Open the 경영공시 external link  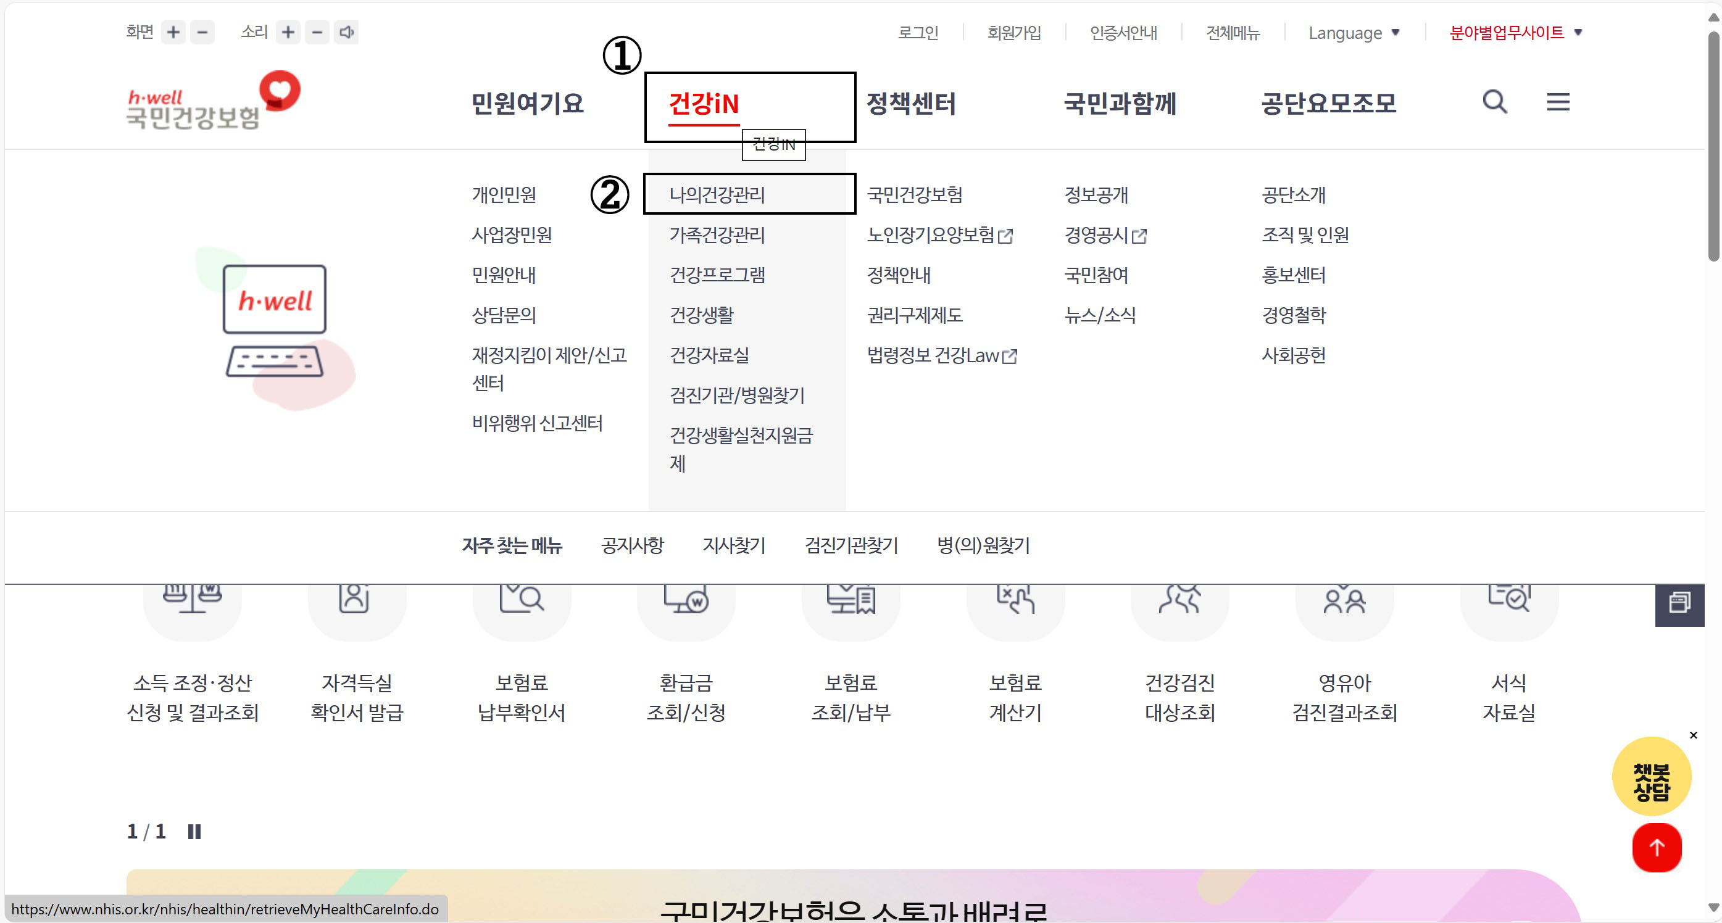click(1105, 234)
